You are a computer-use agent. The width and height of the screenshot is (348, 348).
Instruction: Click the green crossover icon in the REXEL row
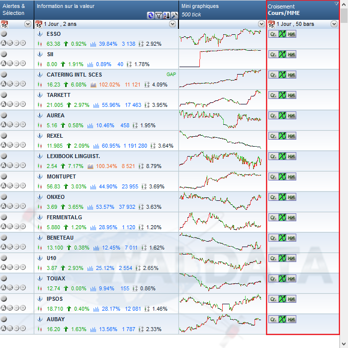pyautogui.click(x=282, y=136)
